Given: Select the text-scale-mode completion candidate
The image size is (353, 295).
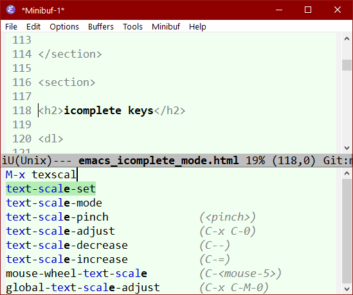Looking at the screenshot, I should (x=54, y=203).
